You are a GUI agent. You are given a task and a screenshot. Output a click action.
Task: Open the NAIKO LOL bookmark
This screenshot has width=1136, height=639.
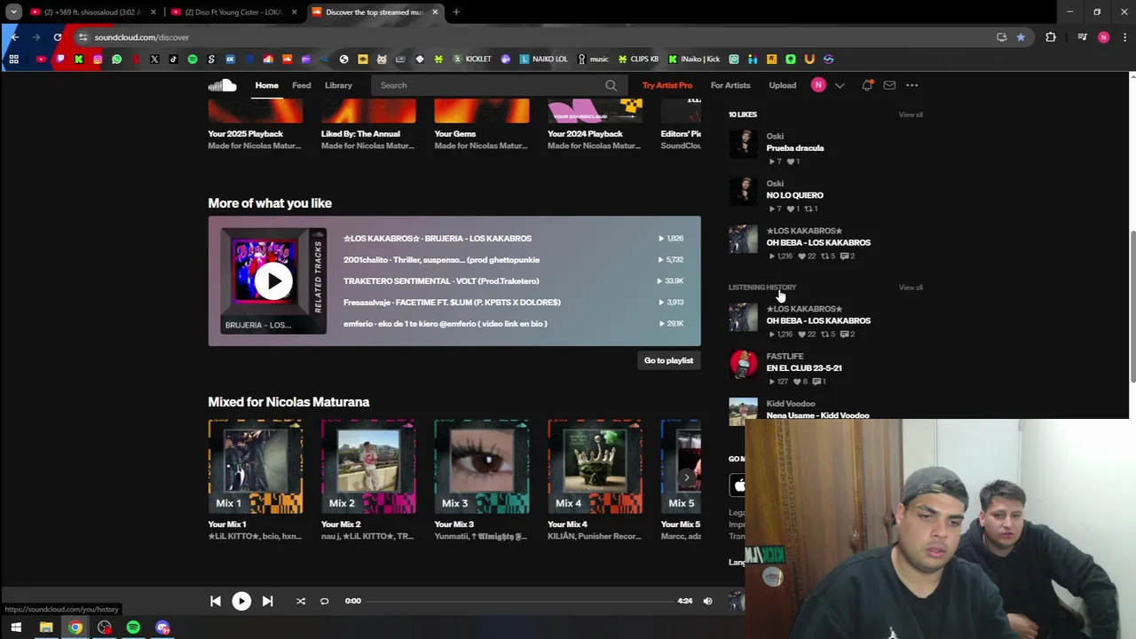click(x=543, y=59)
